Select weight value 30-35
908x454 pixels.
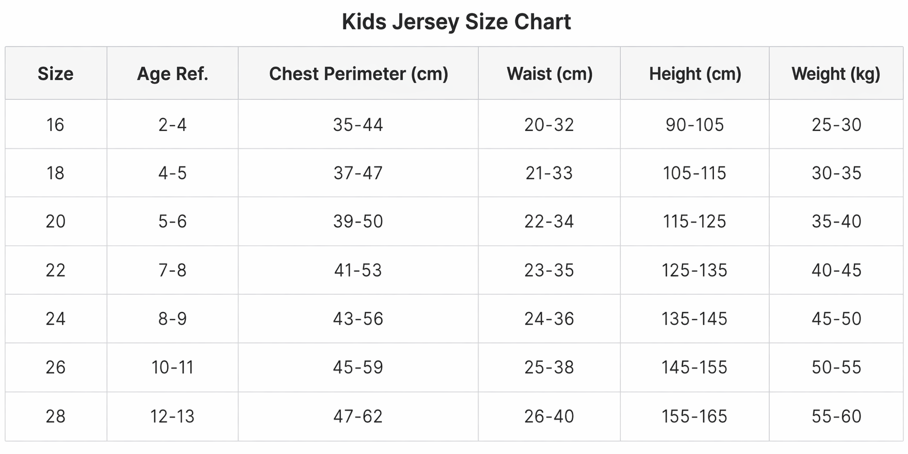836,173
